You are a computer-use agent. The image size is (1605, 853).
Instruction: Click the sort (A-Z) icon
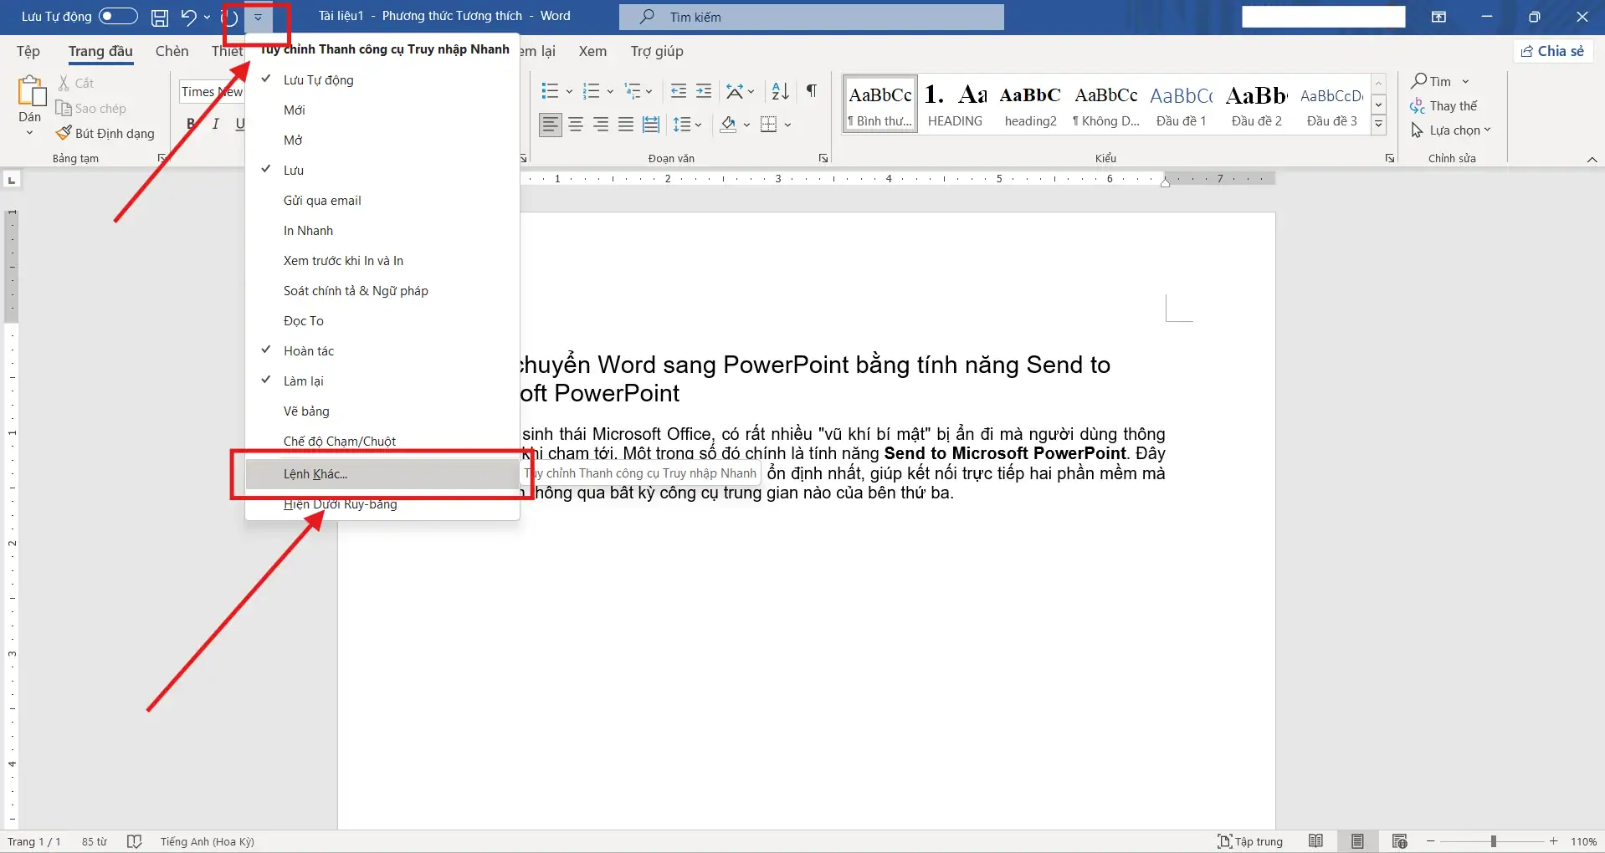pos(778,91)
